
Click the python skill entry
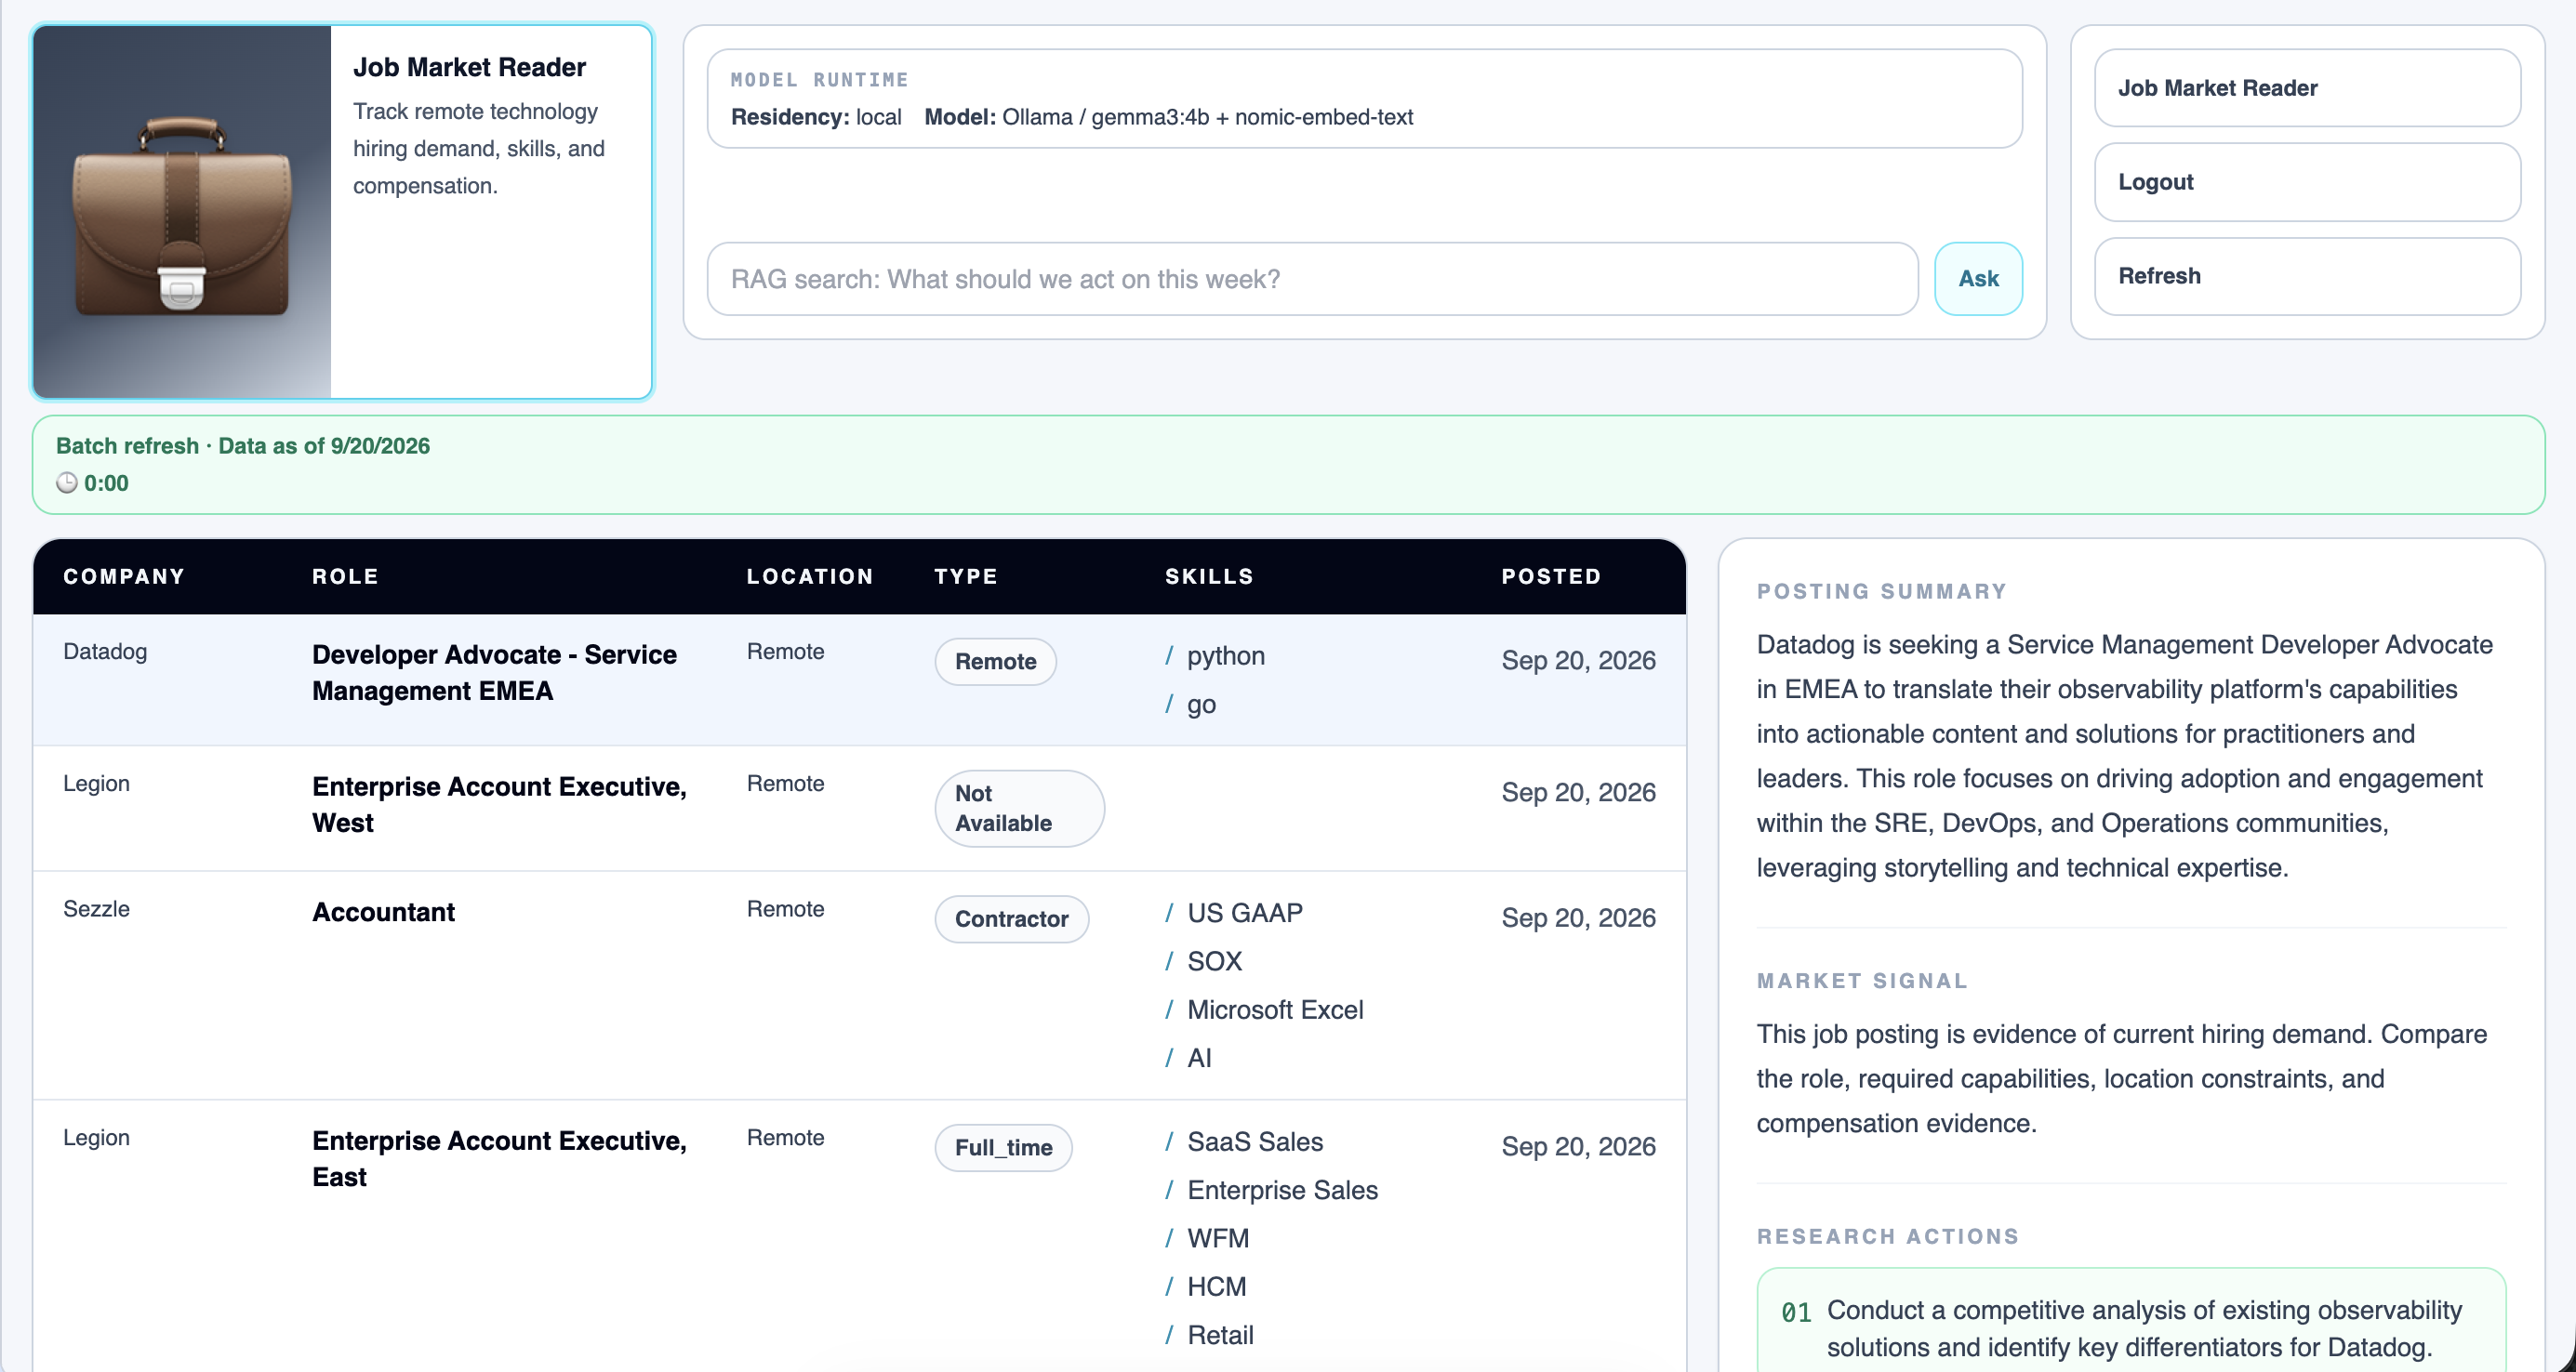point(1215,655)
